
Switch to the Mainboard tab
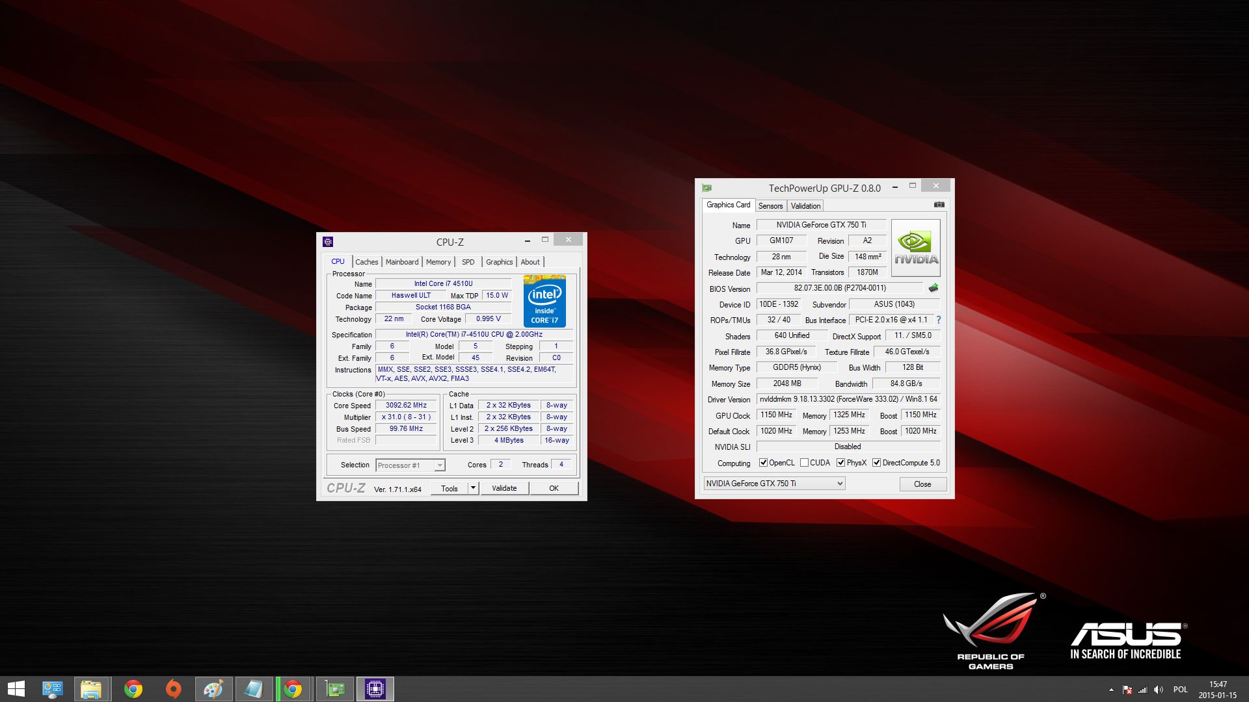402,262
